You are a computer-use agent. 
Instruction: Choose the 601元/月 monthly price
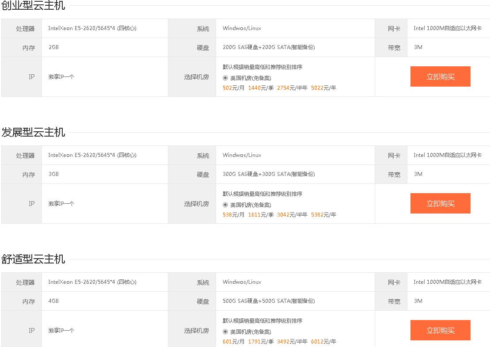(233, 342)
